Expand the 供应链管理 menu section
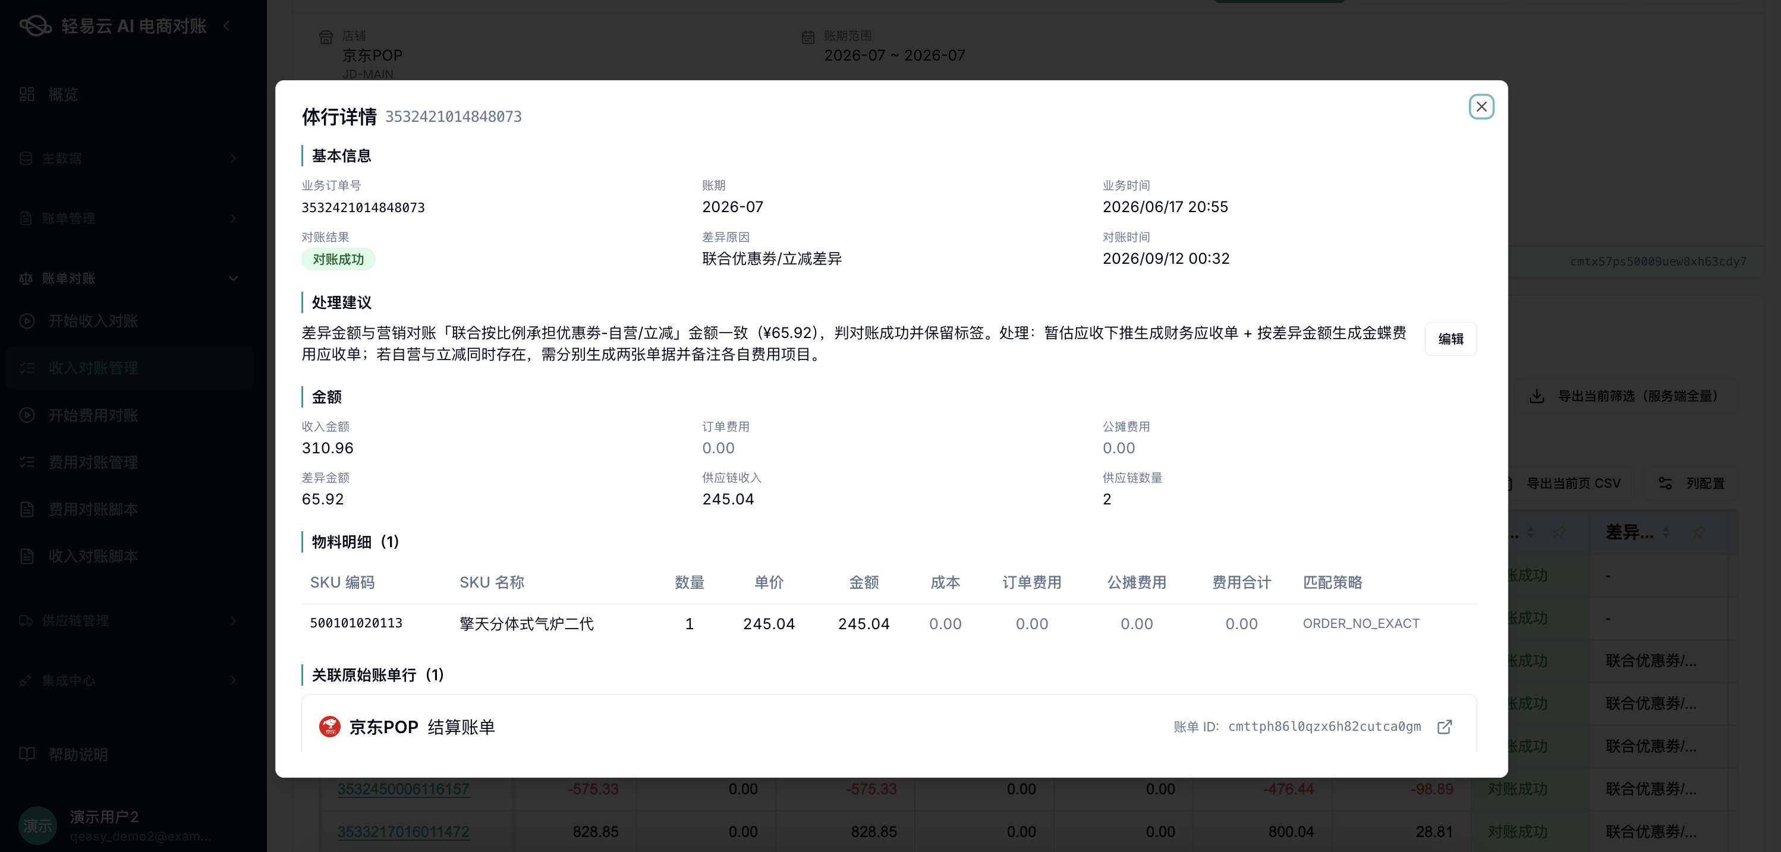The height and width of the screenshot is (852, 1781). pos(130,620)
